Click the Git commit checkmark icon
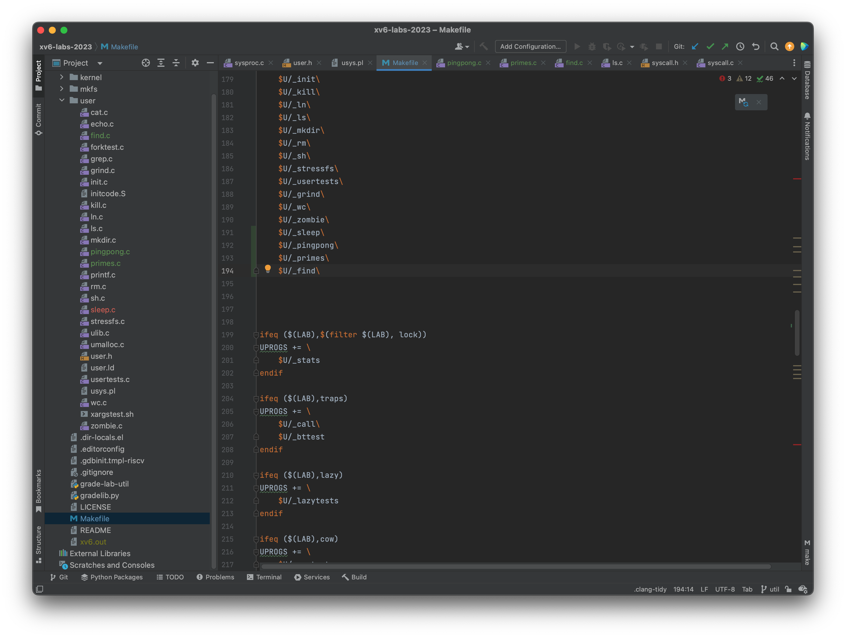 click(710, 46)
